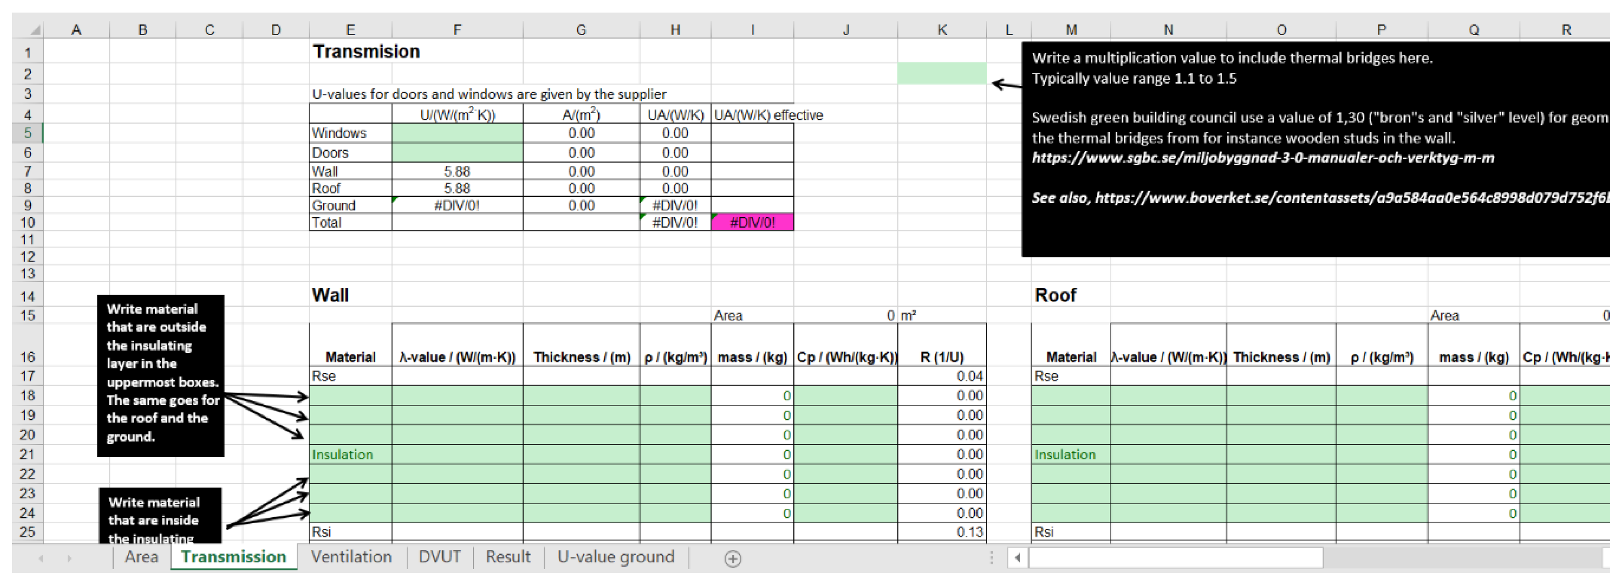Click the tab bar resize handle dots
Viewport: 1621px width, 586px height.
[x=991, y=558]
